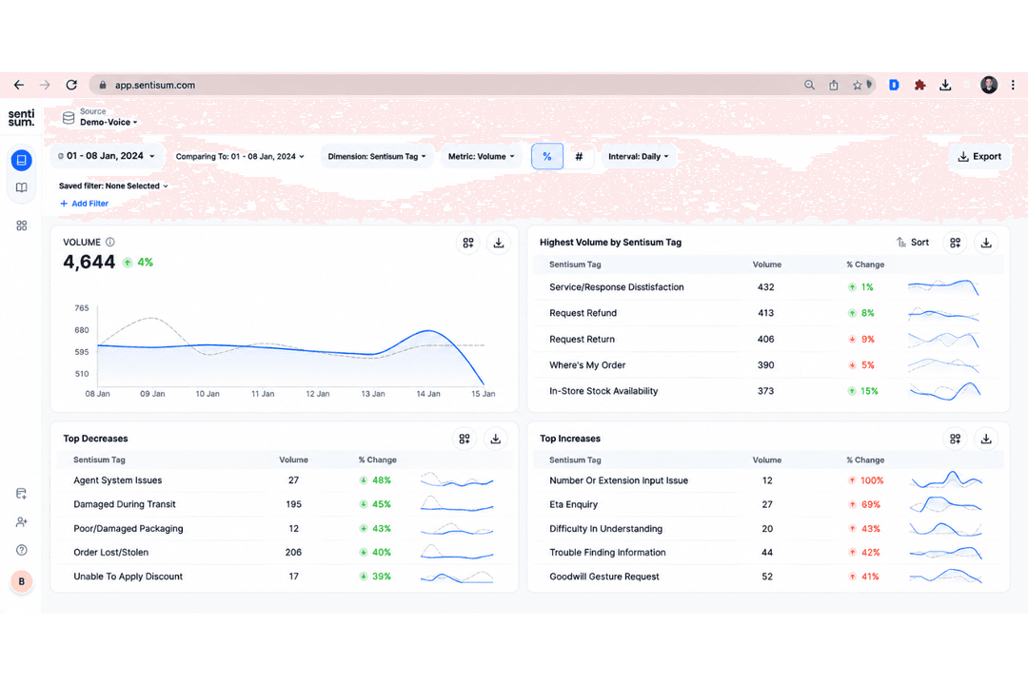Select the Request Refund row
Screen dimensions: 1028x685
pos(768,313)
